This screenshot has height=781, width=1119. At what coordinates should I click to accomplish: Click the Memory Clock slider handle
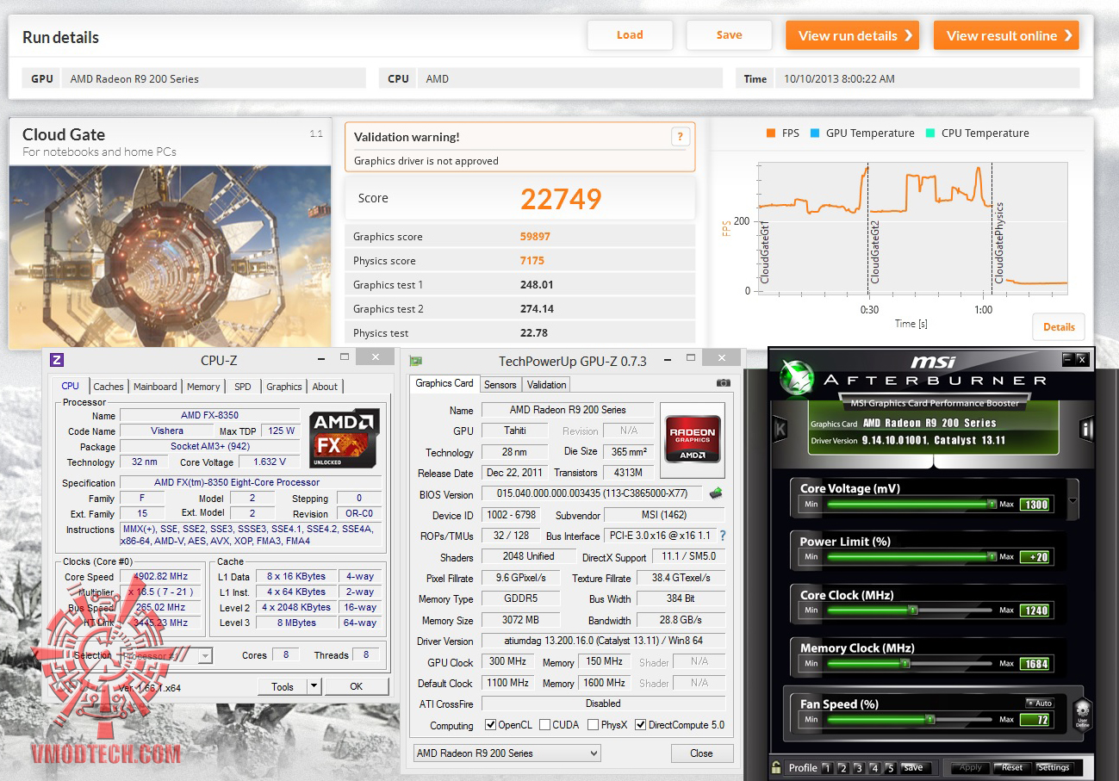905,664
